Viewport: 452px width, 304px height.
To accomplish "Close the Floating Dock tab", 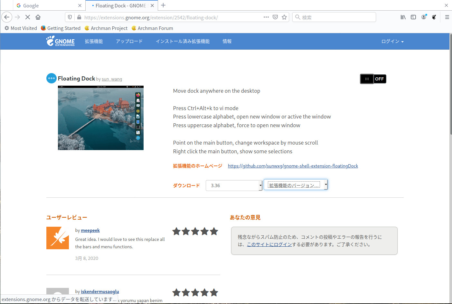I will (x=152, y=5).
